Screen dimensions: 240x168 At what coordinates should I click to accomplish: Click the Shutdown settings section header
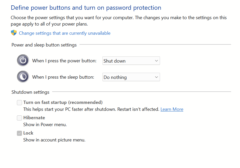30,92
